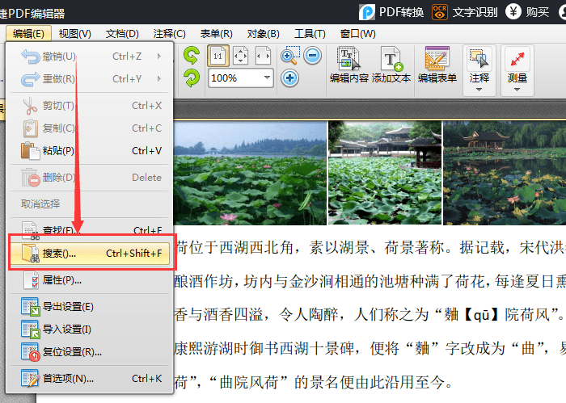Click the rotate counterclockwise icon

pos(192,56)
